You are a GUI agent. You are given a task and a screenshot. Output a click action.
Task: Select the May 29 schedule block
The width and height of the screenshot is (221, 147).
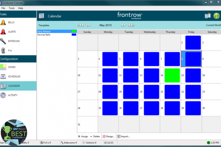point(193,108)
